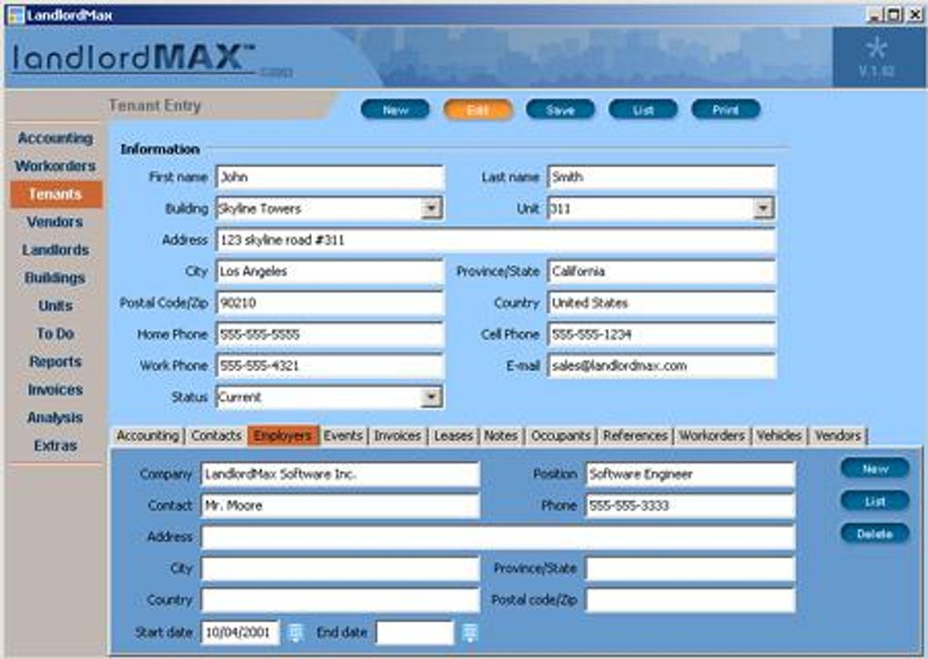Open Analysis in the sidebar
The image size is (928, 659).
tap(55, 417)
